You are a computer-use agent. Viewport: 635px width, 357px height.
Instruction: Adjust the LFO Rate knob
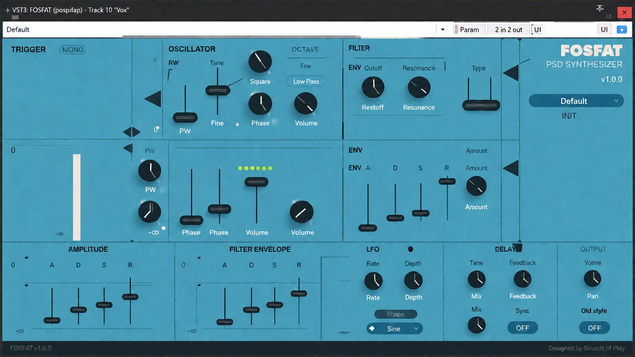pyautogui.click(x=373, y=281)
